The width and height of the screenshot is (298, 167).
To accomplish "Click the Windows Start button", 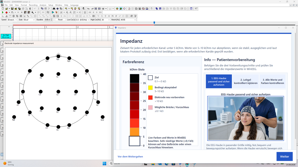I will [104, 164].
